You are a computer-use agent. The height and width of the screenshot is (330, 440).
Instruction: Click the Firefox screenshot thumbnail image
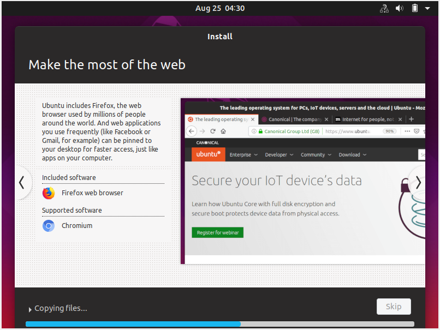pos(303,181)
